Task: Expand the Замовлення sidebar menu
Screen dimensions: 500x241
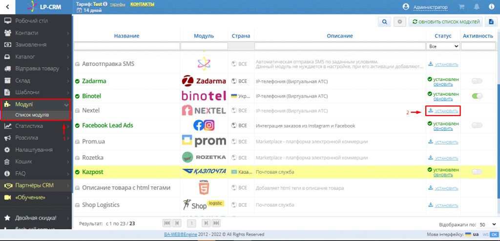Action: tap(36, 44)
